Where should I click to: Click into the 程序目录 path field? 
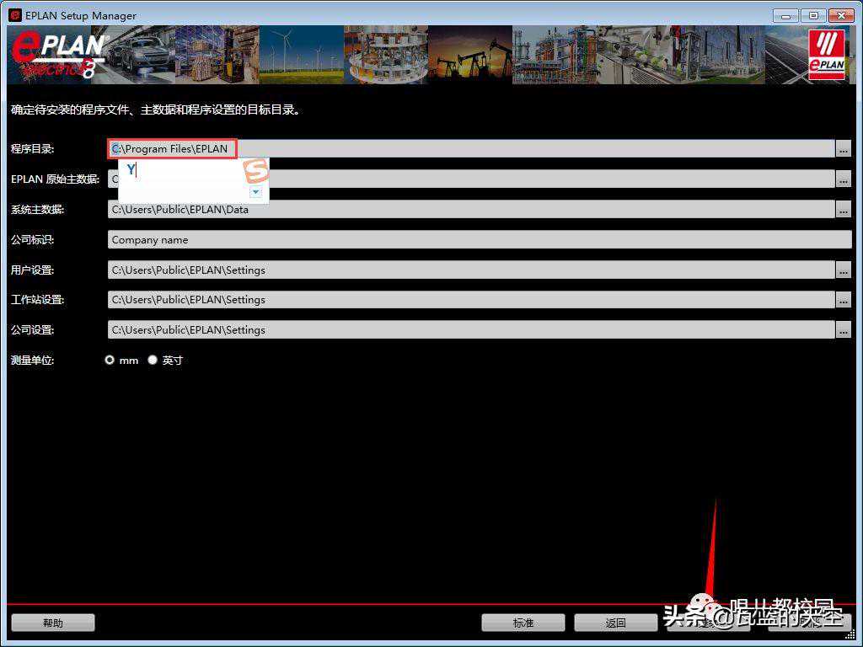506,149
